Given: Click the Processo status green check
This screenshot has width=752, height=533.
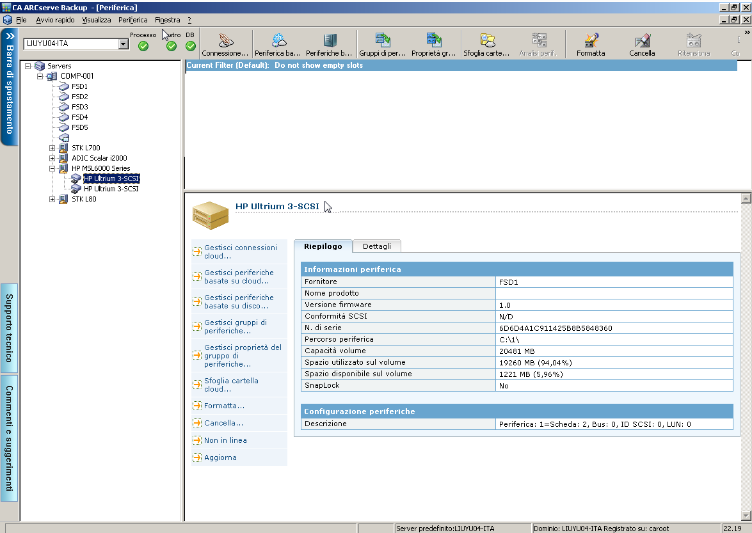Looking at the screenshot, I should [x=143, y=46].
